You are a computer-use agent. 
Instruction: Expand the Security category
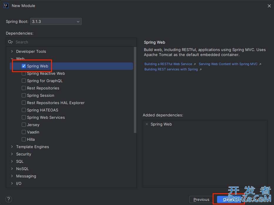(x=12, y=154)
